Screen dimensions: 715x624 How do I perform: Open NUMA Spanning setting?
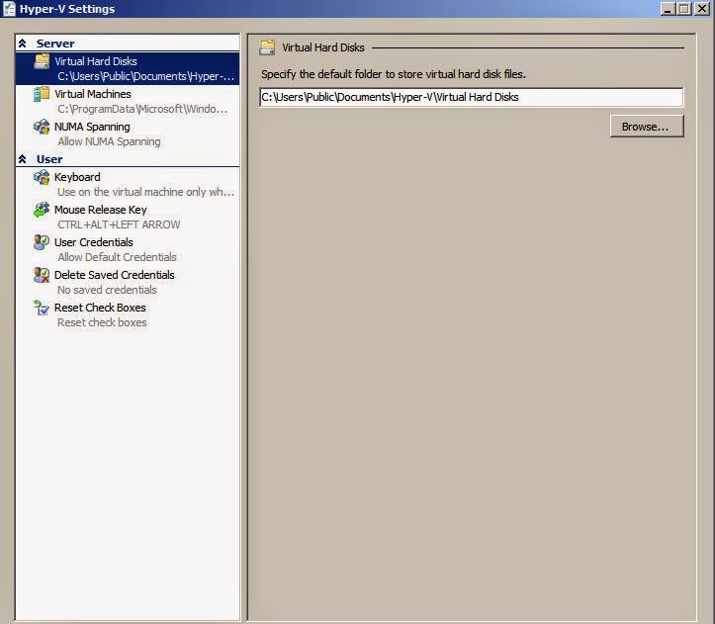128,134
